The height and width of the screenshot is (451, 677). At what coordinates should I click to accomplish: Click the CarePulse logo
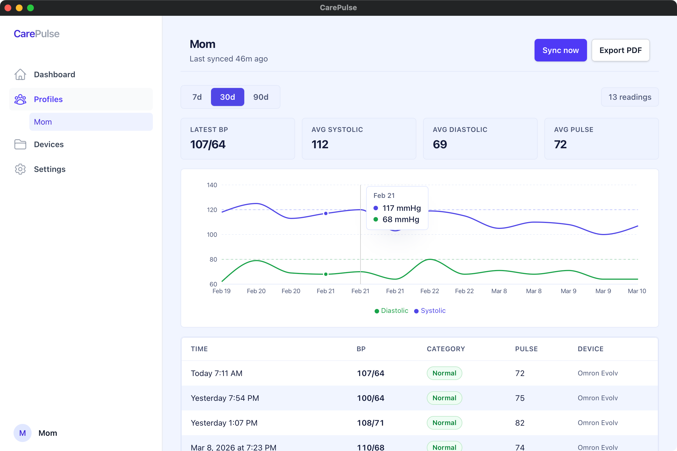pos(36,34)
